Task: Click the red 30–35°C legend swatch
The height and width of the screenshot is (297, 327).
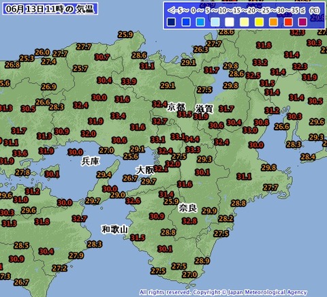Action: 288,22
